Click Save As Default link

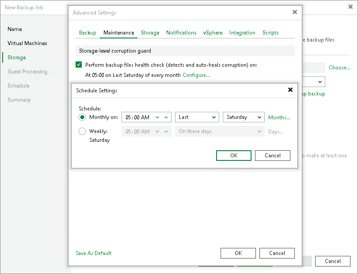tap(94, 253)
